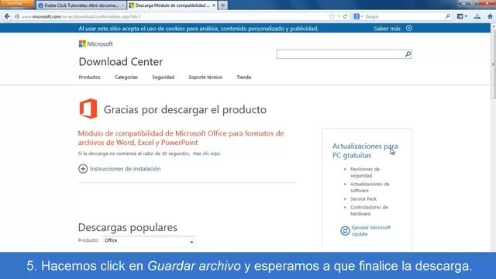Image resolution: width=496 pixels, height=279 pixels.
Task: Open the bookmarks button dropdown arrow
Action: [466, 16]
